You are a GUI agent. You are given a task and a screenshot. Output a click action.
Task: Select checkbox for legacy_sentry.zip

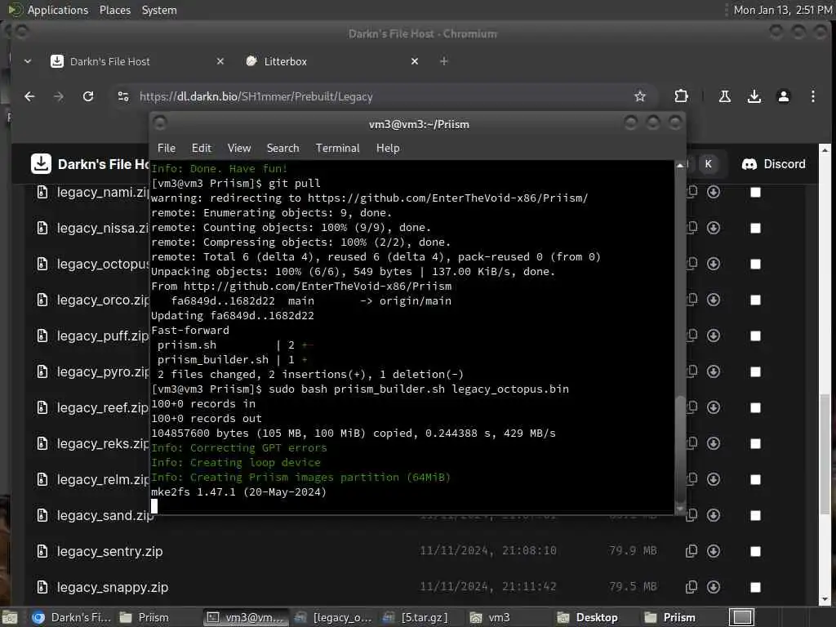[755, 551]
